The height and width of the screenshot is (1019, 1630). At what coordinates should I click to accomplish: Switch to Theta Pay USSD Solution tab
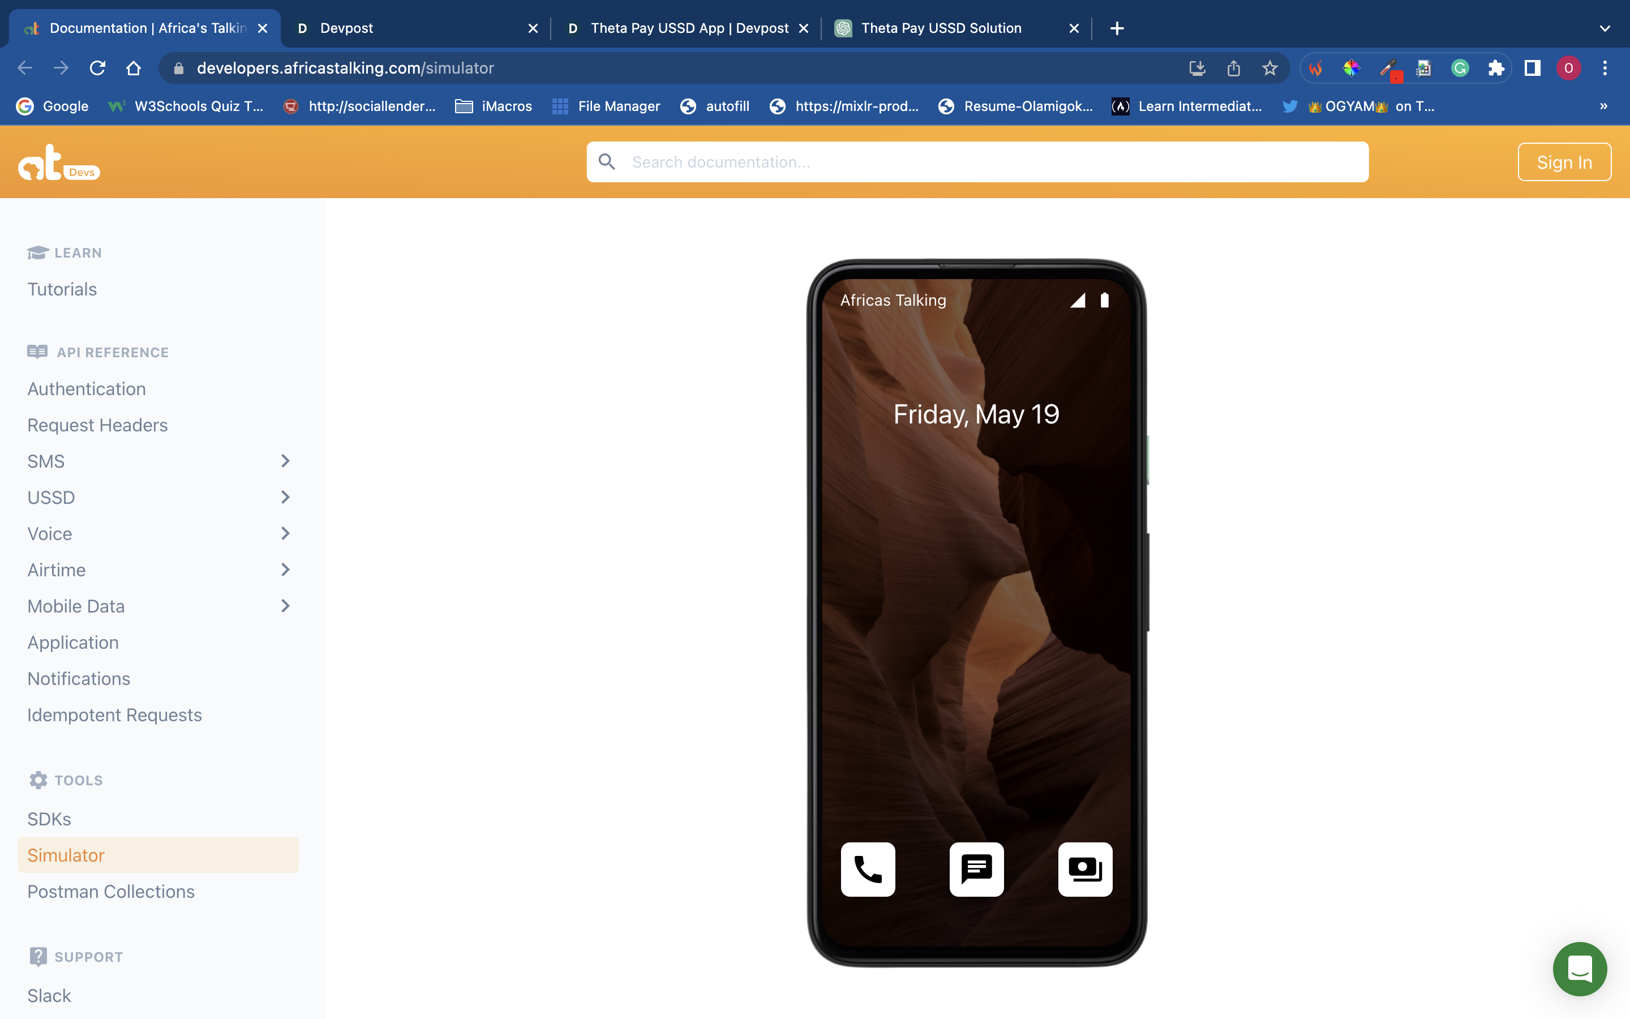tap(941, 28)
